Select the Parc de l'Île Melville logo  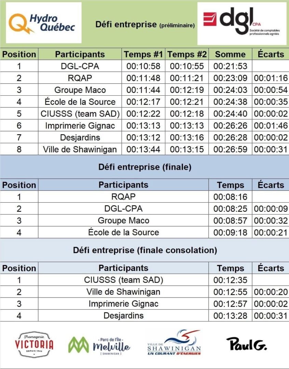pos(99,346)
